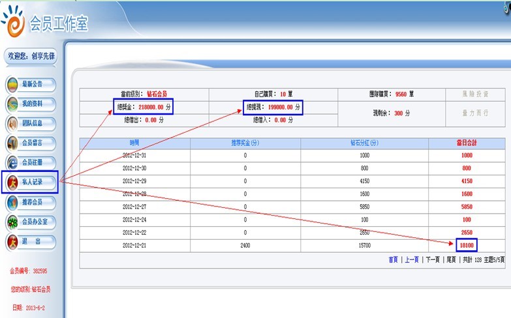Go to first page via 首頁
The image size is (511, 318).
point(393,260)
